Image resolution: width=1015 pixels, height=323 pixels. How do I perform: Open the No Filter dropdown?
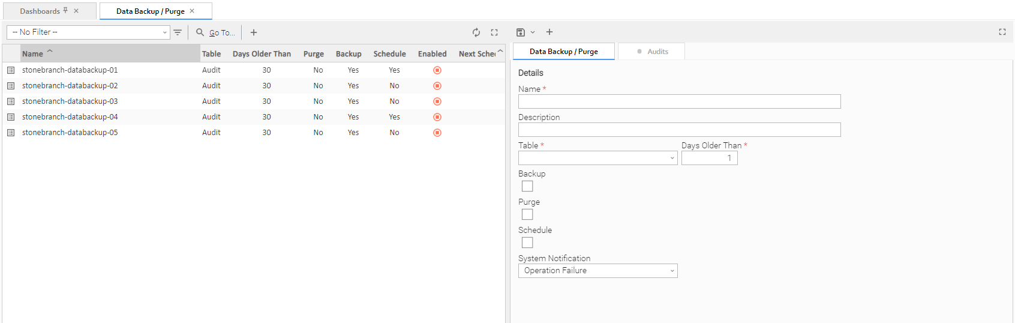[x=89, y=32]
